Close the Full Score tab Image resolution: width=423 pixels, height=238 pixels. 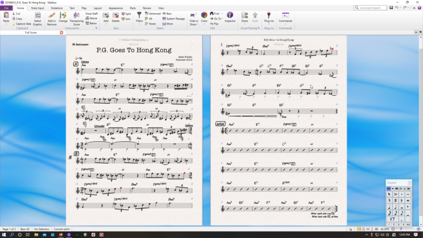coord(62,33)
